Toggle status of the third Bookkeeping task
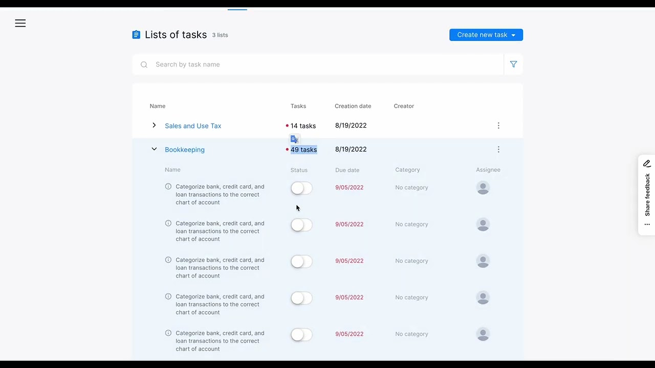 tap(301, 262)
